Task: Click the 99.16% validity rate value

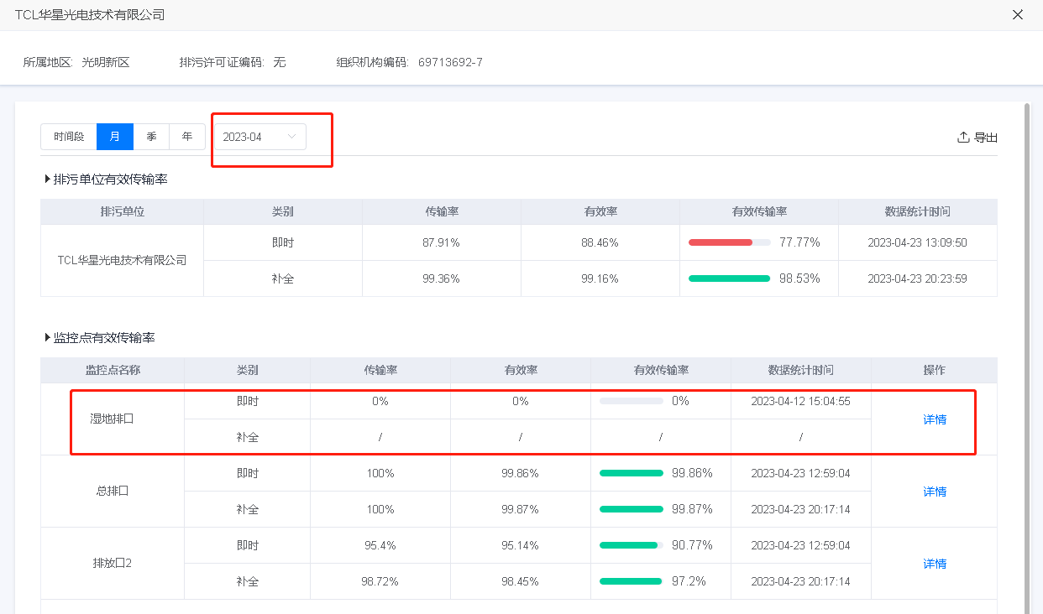Action: click(x=600, y=278)
